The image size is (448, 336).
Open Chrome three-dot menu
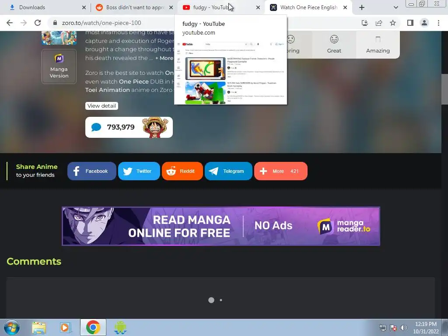438,23
